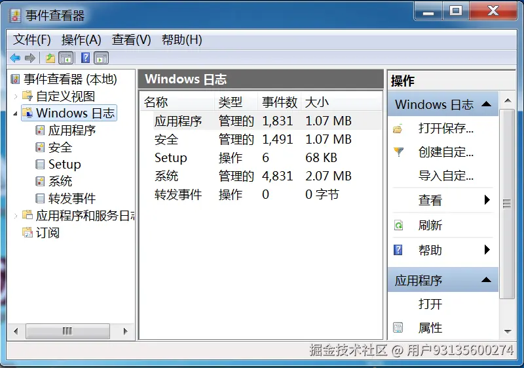Expand the 自定义视图 tree node
This screenshot has height=368, width=524.
[x=15, y=96]
